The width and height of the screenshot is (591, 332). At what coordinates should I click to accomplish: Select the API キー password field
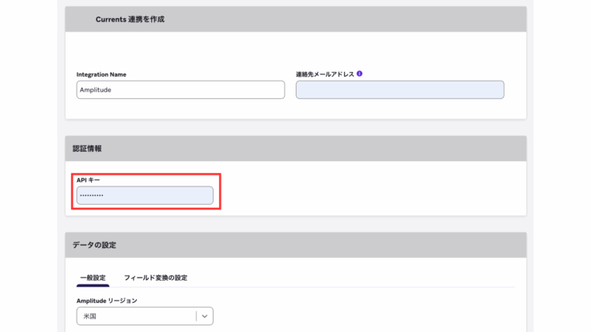click(x=145, y=195)
